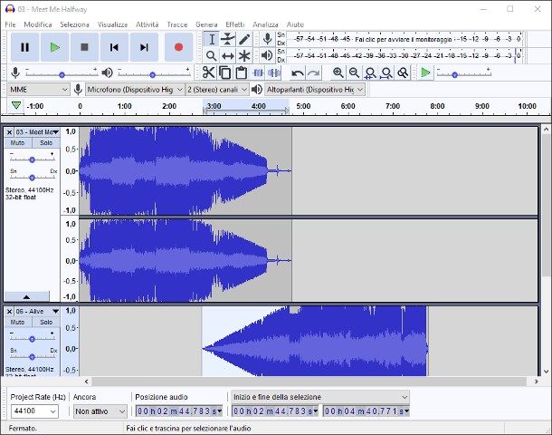Click the selection end time field 00h04m40.771s

click(x=366, y=411)
